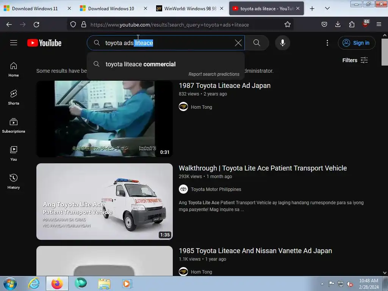Click the YouTube search magnifier button
The height and width of the screenshot is (291, 388).
[257, 43]
